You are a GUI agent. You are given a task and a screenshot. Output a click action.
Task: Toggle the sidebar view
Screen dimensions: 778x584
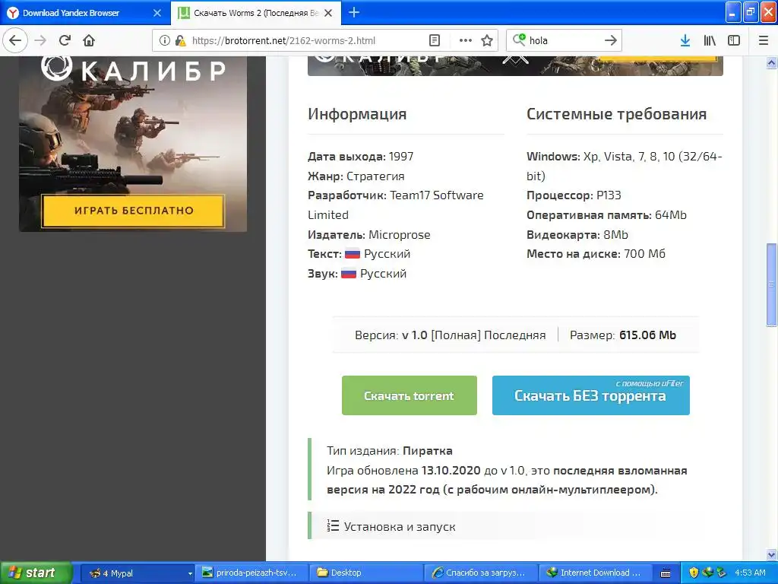(734, 40)
